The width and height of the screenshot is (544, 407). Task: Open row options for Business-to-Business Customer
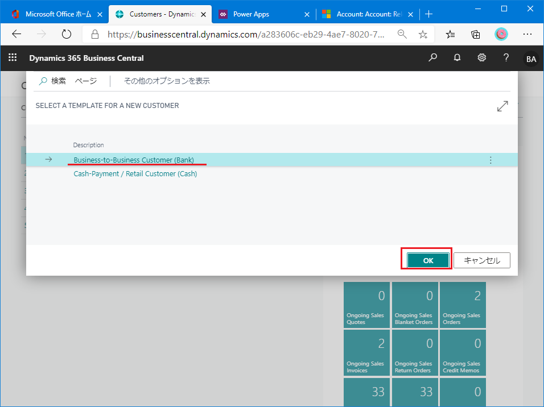[x=491, y=160]
